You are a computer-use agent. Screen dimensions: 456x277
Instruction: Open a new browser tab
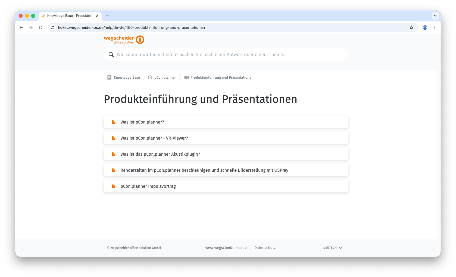107,16
